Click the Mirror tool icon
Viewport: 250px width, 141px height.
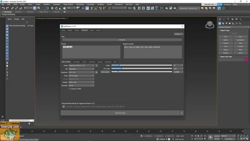point(130,8)
